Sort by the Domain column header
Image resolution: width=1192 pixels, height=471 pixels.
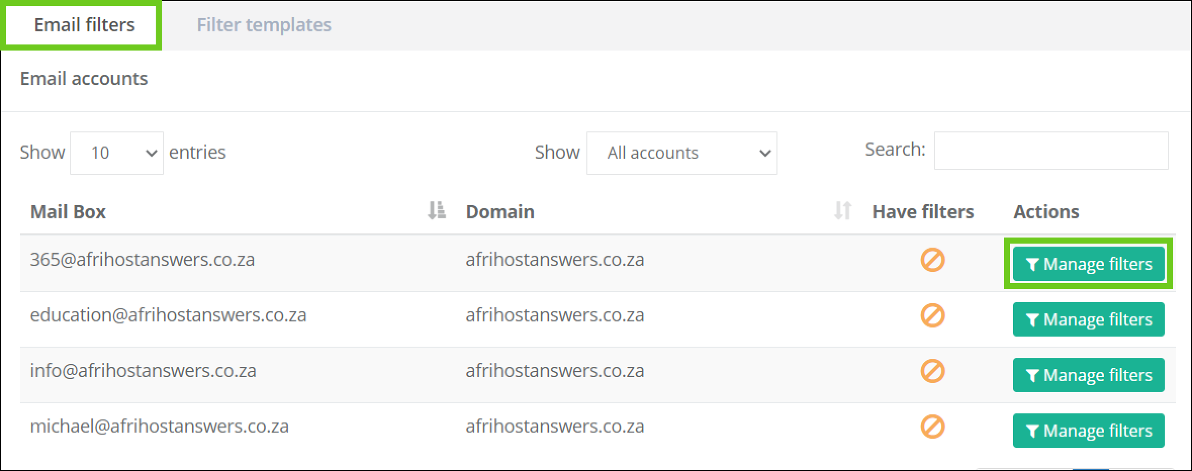pos(500,212)
